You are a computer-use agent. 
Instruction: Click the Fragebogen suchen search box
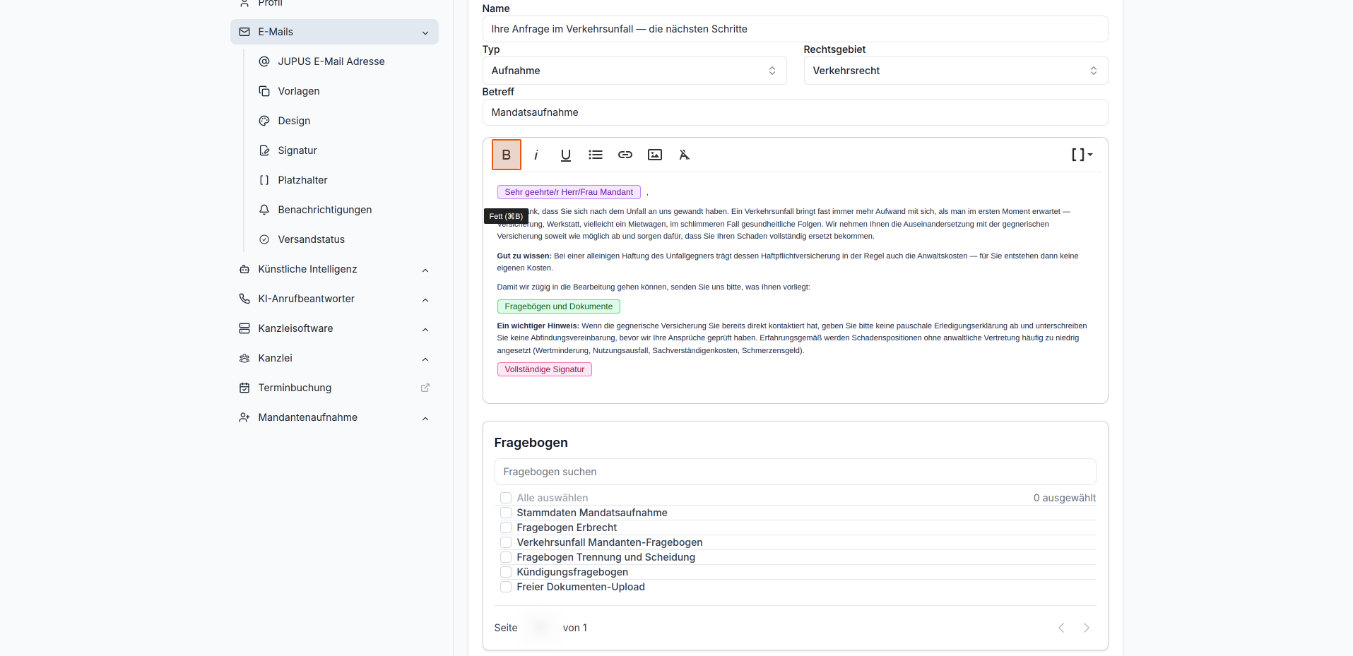[795, 472]
